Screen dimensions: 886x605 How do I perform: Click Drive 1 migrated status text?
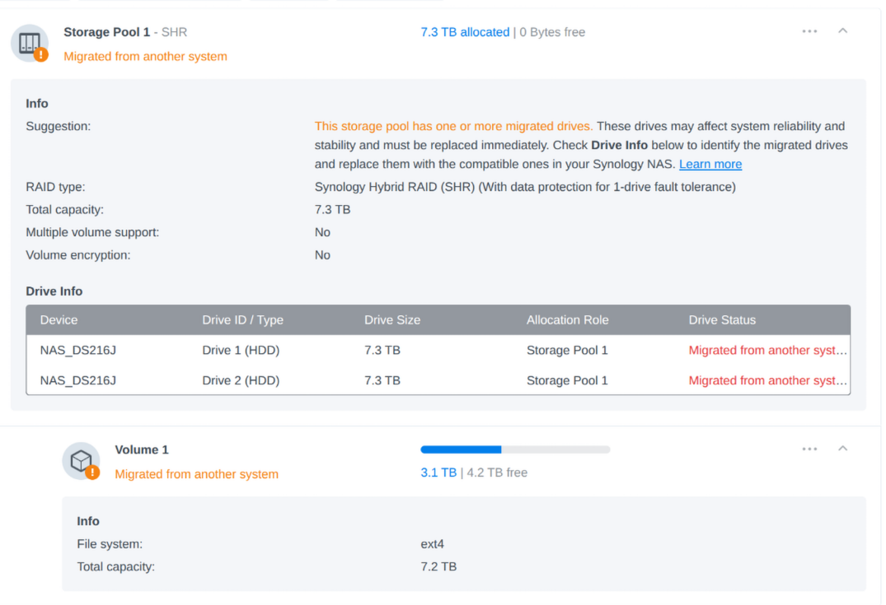767,351
